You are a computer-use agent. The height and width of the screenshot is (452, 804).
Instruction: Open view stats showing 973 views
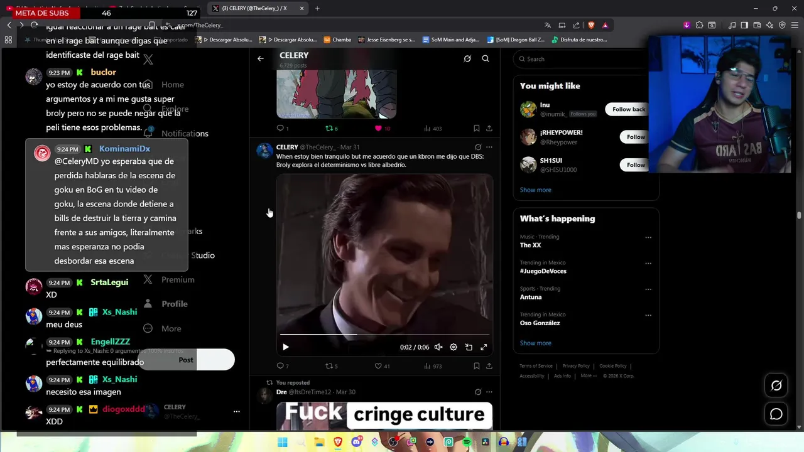click(433, 366)
